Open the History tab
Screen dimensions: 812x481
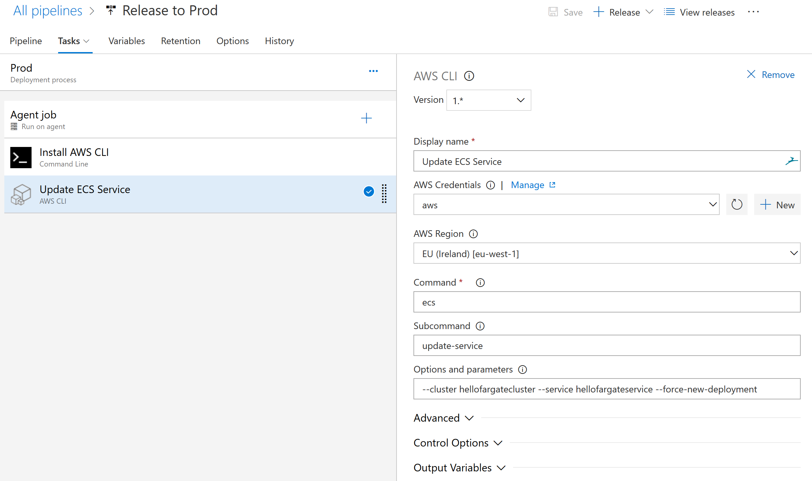point(279,41)
